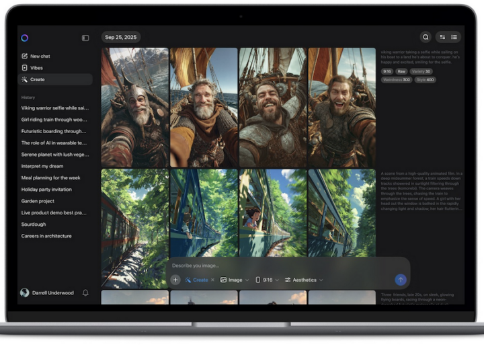Image resolution: width=484 pixels, height=363 pixels.
Task: Click the 'Describe your image' input field
Action: [x=282, y=266]
